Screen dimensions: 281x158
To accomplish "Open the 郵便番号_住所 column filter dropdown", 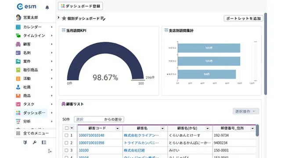I will [252, 129].
